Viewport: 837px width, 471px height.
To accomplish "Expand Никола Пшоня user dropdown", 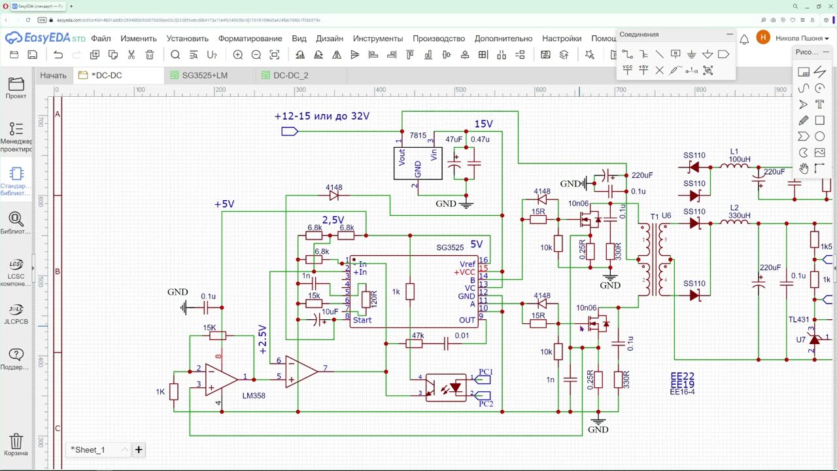I will tap(802, 39).
